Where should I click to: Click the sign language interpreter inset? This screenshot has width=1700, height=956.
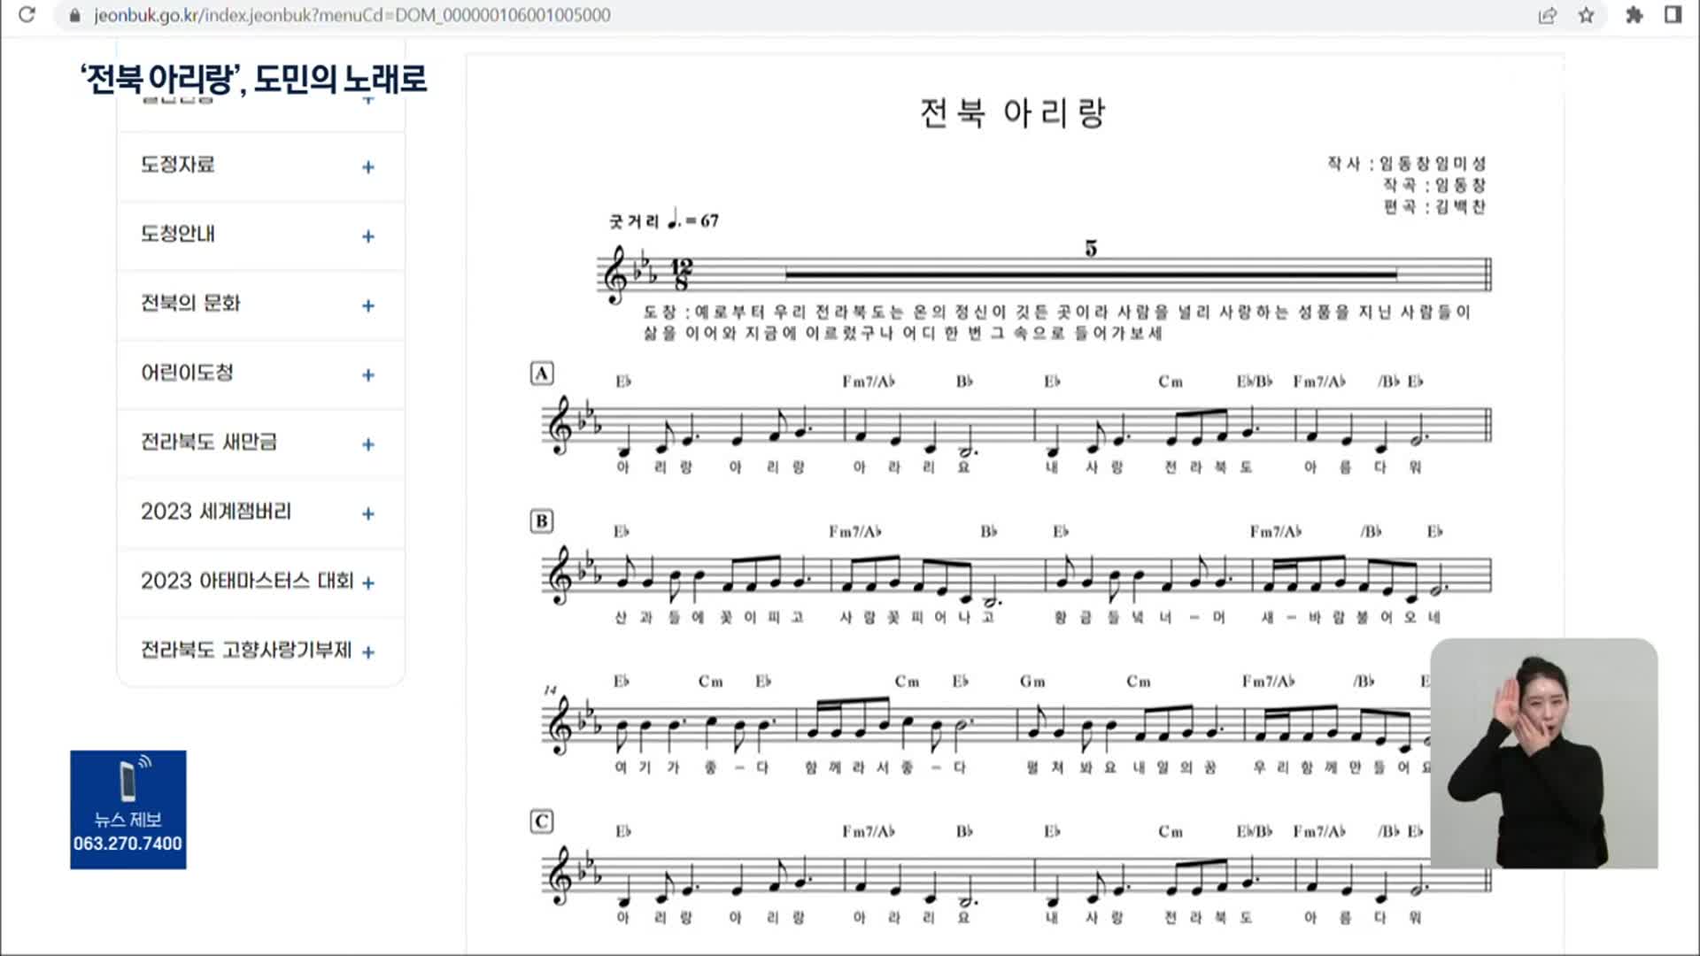(x=1544, y=753)
